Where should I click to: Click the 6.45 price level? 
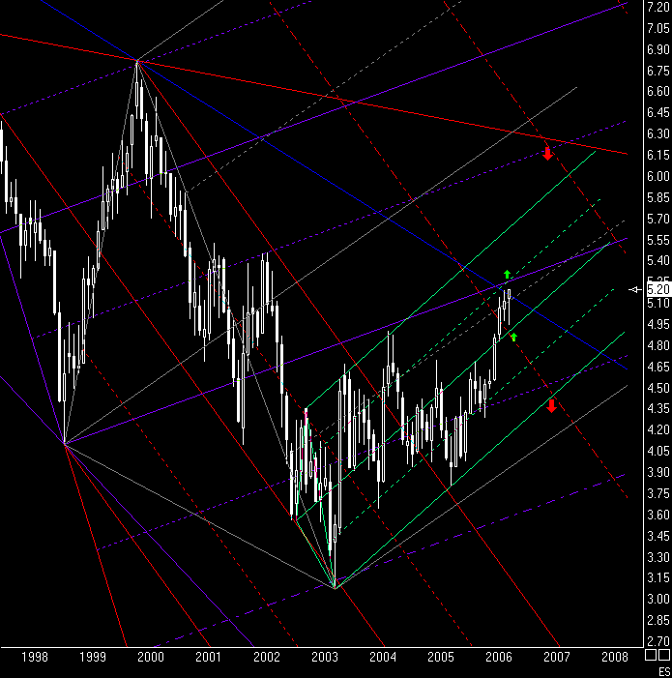pyautogui.click(x=658, y=113)
